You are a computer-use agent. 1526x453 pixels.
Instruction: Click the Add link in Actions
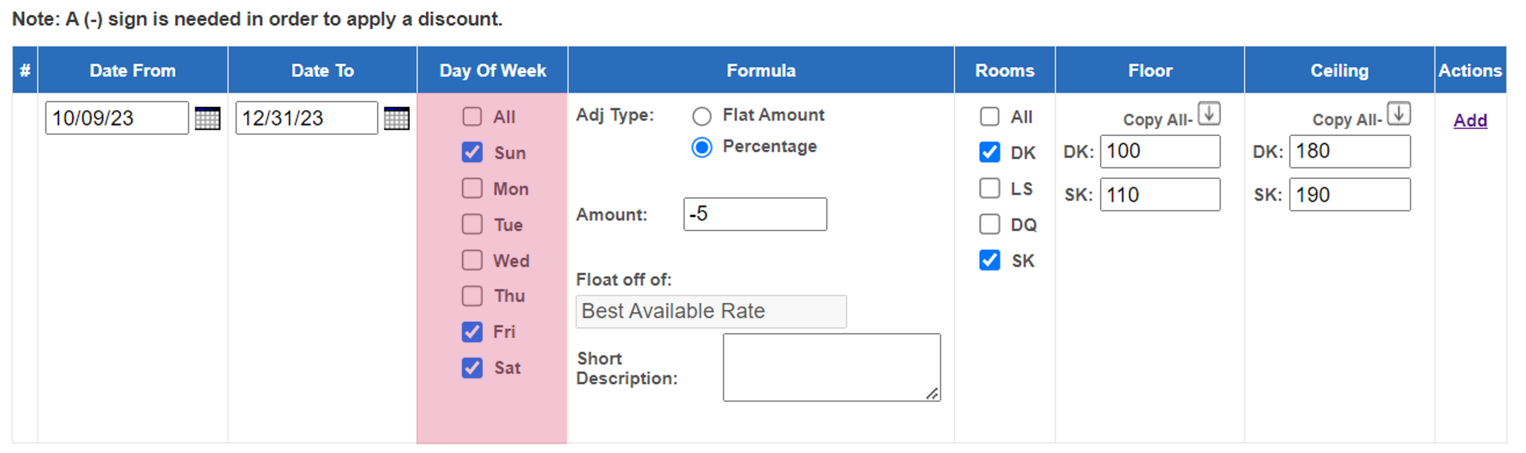[1470, 120]
